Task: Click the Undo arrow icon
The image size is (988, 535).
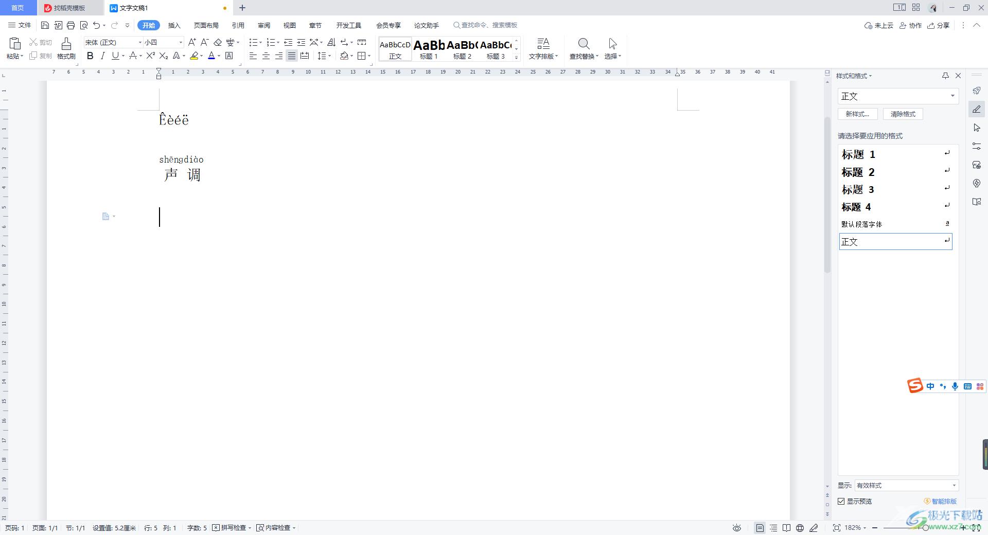Action: tap(96, 25)
